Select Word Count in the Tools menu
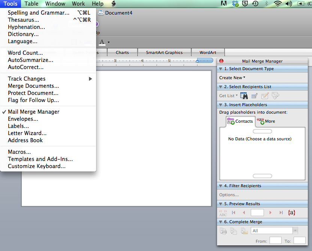 [x=48, y=53]
